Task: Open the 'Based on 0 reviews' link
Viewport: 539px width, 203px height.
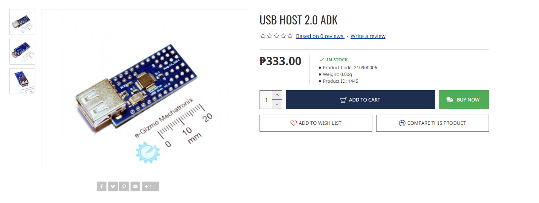Action: pos(320,36)
